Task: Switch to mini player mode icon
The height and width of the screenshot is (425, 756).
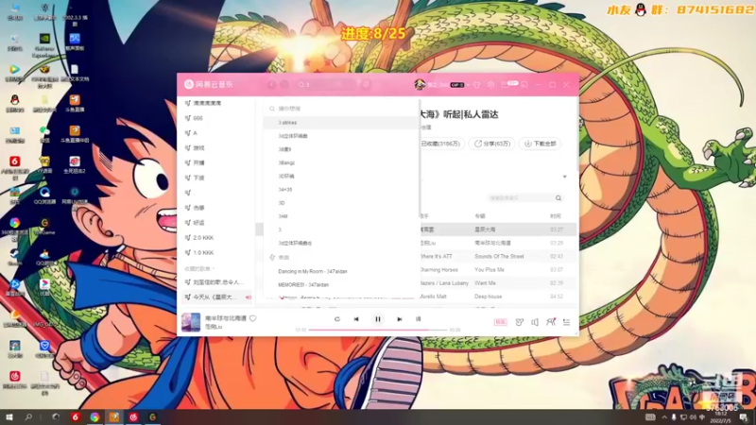Action: [x=524, y=85]
